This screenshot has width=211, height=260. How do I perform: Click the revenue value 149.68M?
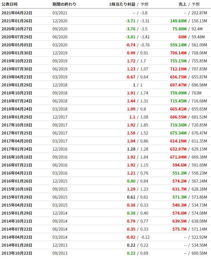click(178, 21)
